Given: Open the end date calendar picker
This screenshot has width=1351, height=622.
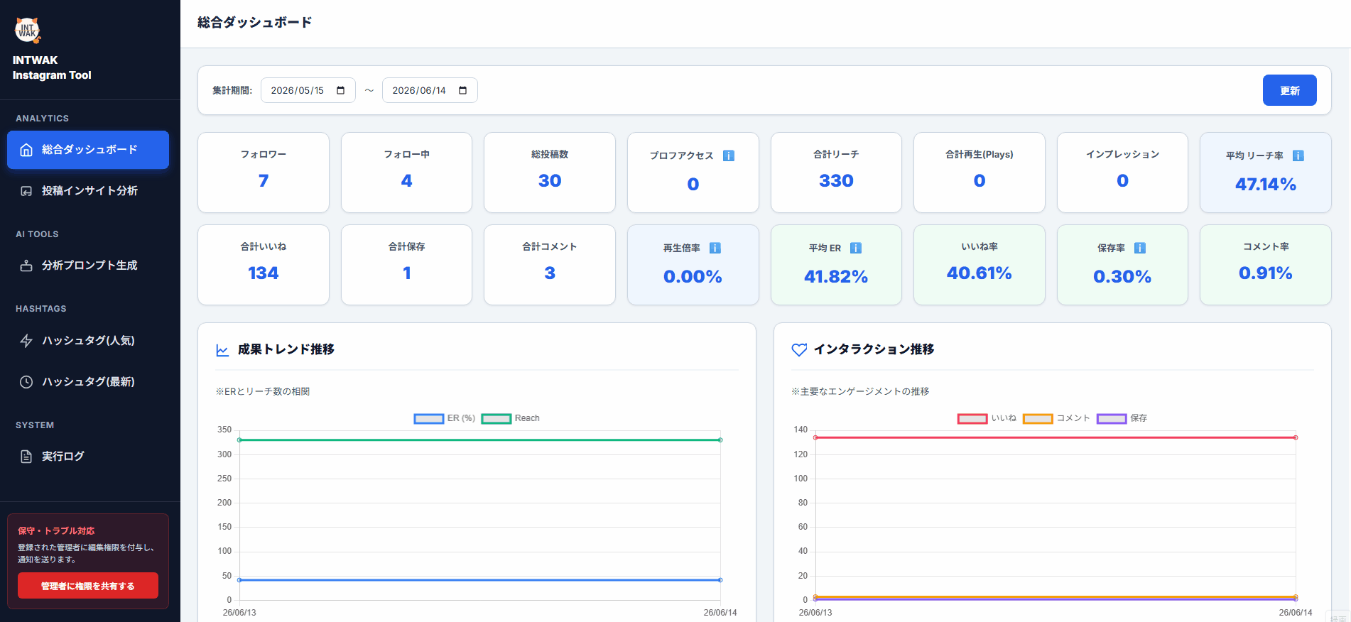Looking at the screenshot, I should (x=463, y=90).
